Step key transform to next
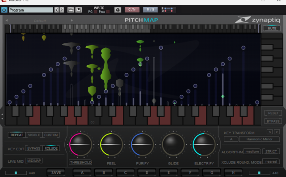Viewport: 286px width, 177px height. pos(277,131)
